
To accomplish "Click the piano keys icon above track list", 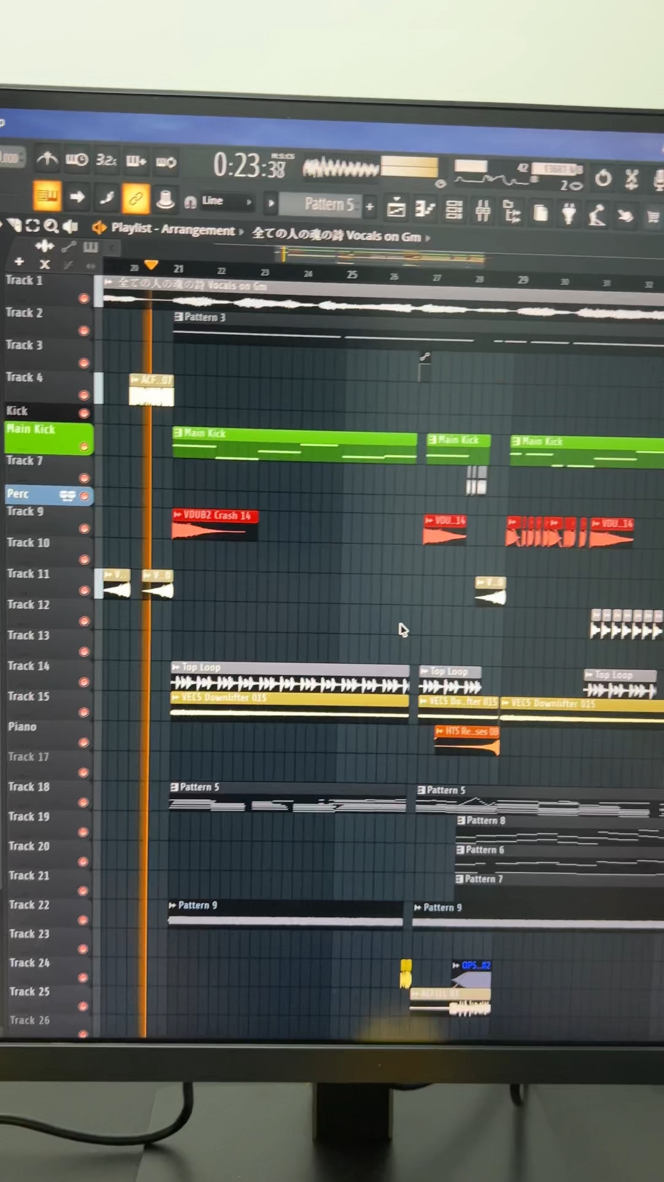I will pyautogui.click(x=90, y=247).
